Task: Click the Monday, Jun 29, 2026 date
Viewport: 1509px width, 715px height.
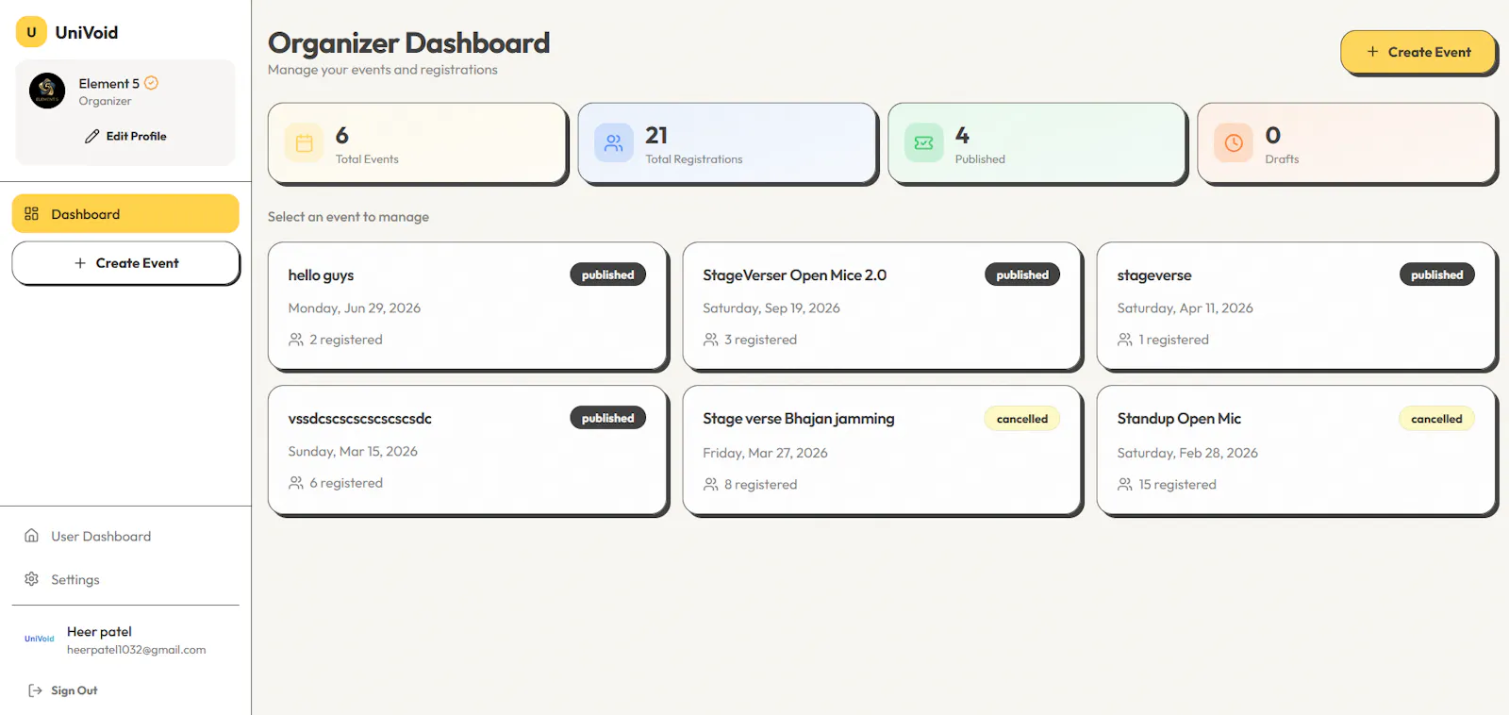Action: pyautogui.click(x=355, y=308)
